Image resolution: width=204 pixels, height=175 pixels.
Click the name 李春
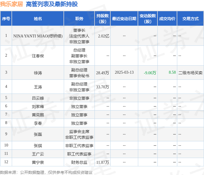tap(38, 123)
